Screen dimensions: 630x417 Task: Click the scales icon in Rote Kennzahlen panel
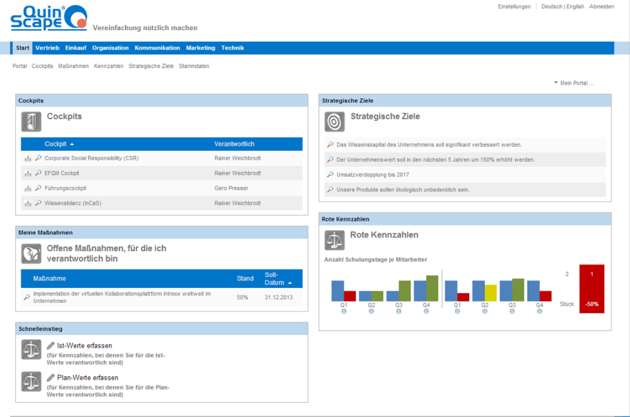pos(334,240)
